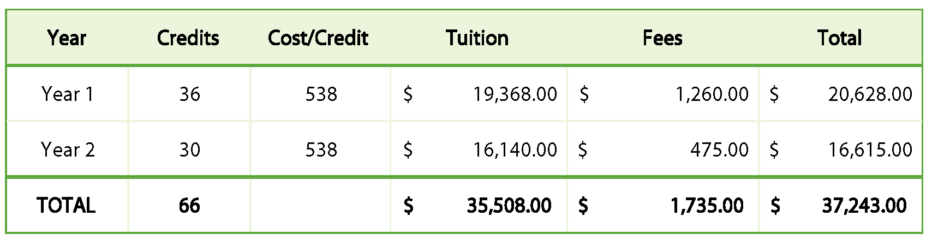Select total tuition amount 35,508.00
Screen dimensions: 932x240
pyautogui.click(x=509, y=206)
